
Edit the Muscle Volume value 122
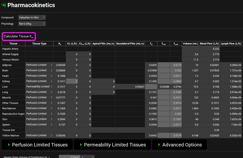[191, 98]
